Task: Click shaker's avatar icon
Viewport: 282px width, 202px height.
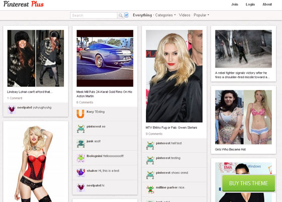Action: [x=81, y=173]
